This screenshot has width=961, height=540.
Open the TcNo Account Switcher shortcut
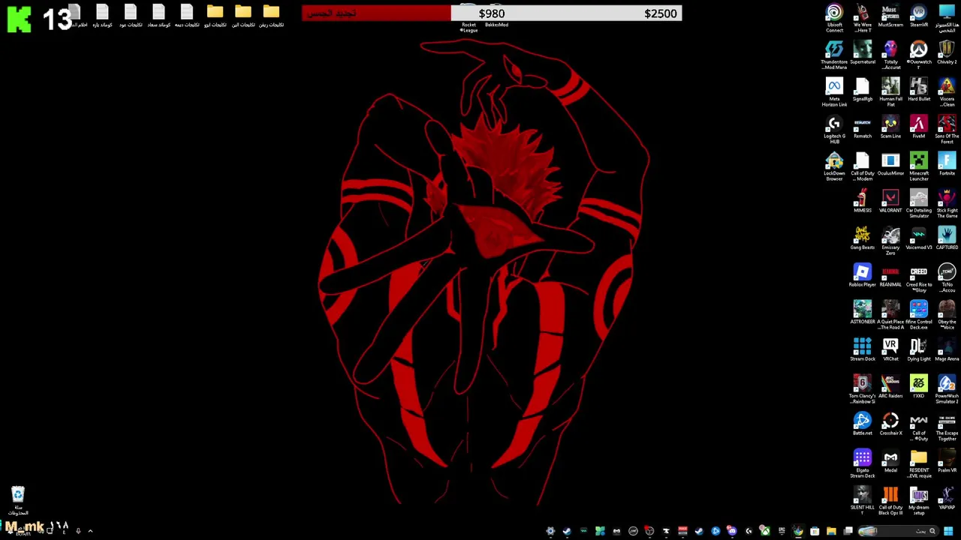[x=946, y=278]
